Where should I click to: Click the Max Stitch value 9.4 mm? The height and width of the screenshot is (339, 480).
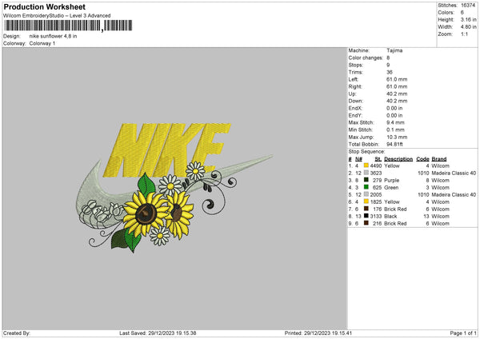395,122
